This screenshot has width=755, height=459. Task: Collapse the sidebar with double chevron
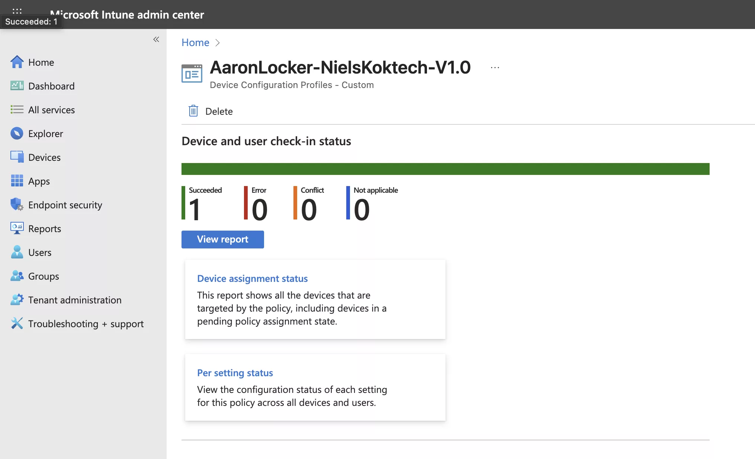pyautogui.click(x=156, y=39)
